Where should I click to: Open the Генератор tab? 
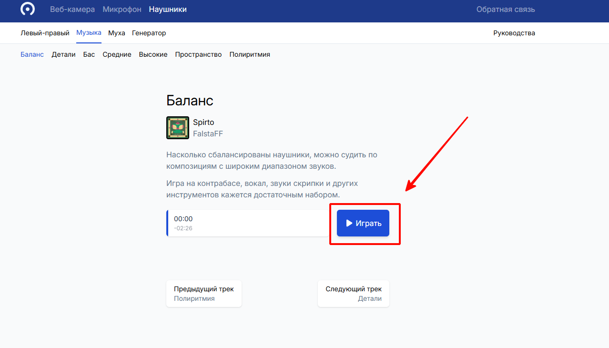149,33
